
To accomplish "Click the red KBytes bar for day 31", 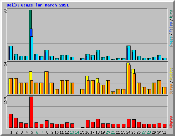I will tap(164, 126).
